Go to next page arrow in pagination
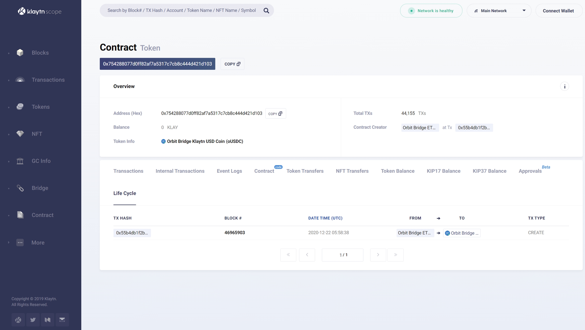This screenshot has height=330, width=585. (x=378, y=255)
